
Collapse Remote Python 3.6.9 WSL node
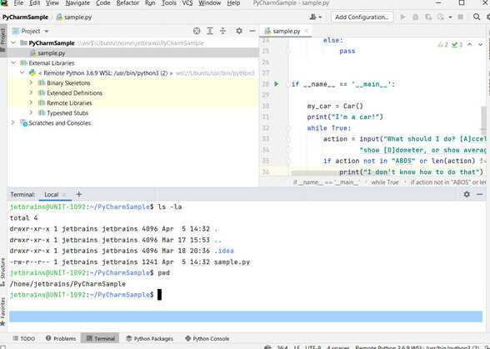(22, 72)
